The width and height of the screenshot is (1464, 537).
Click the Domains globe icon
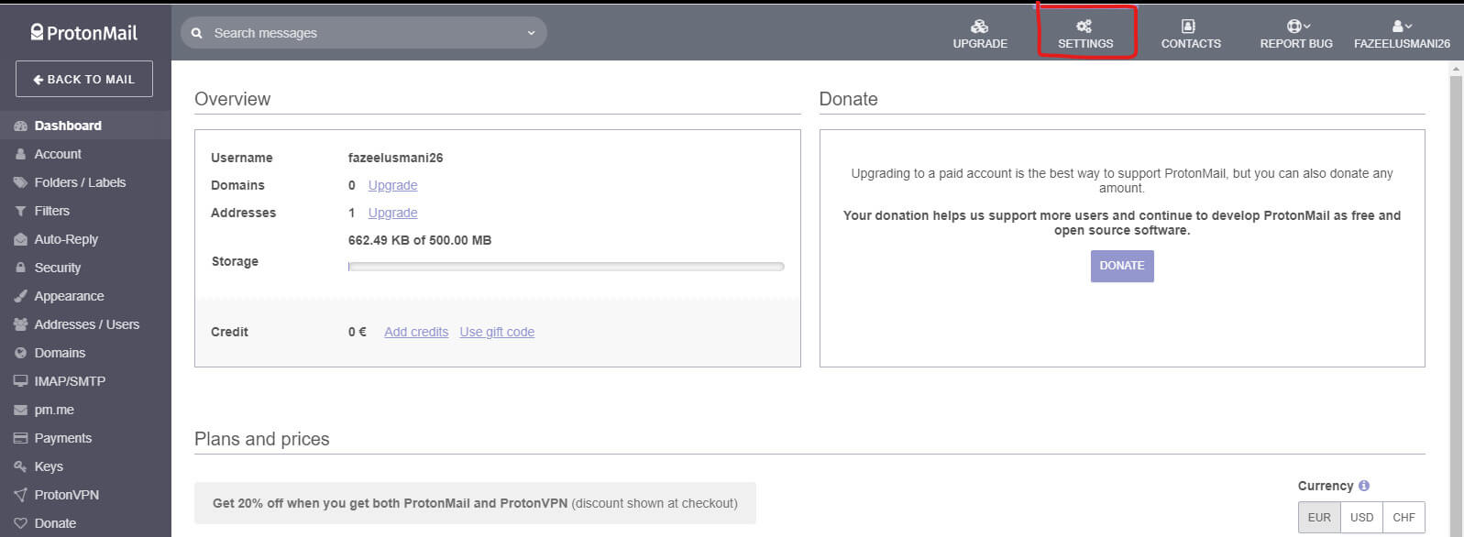(20, 353)
